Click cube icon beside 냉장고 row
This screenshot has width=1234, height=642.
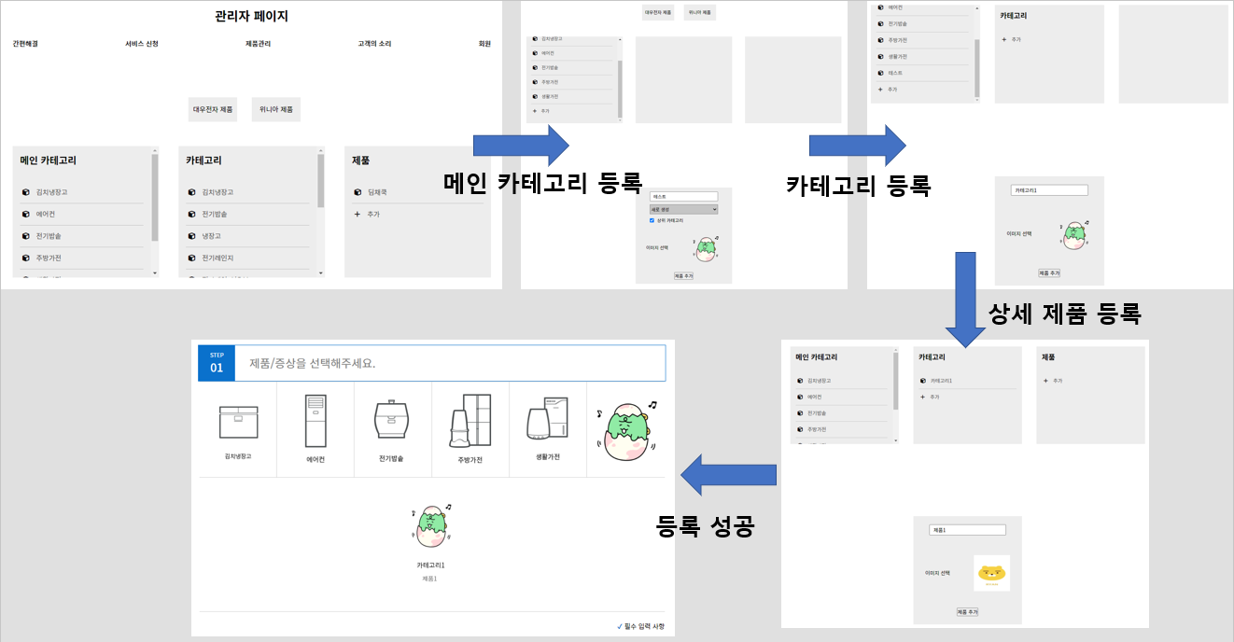tap(191, 236)
